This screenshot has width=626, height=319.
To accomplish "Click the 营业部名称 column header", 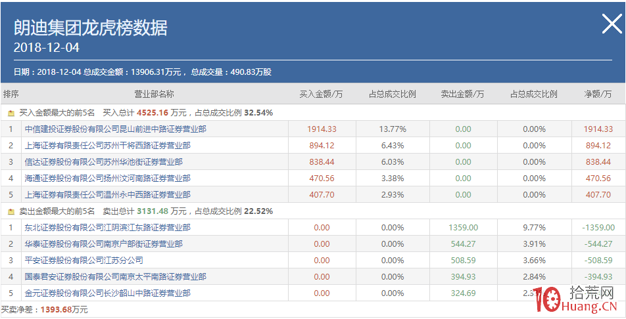I will 154,94.
